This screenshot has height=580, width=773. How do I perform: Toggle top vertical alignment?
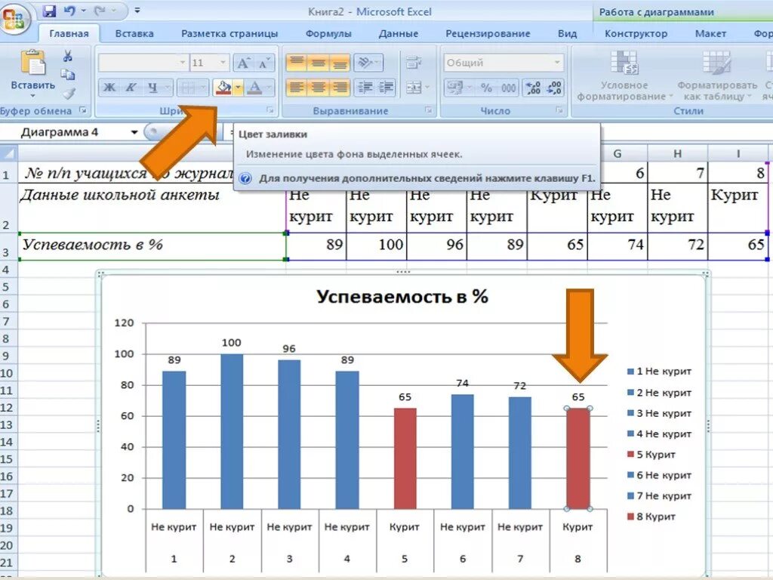(x=296, y=63)
